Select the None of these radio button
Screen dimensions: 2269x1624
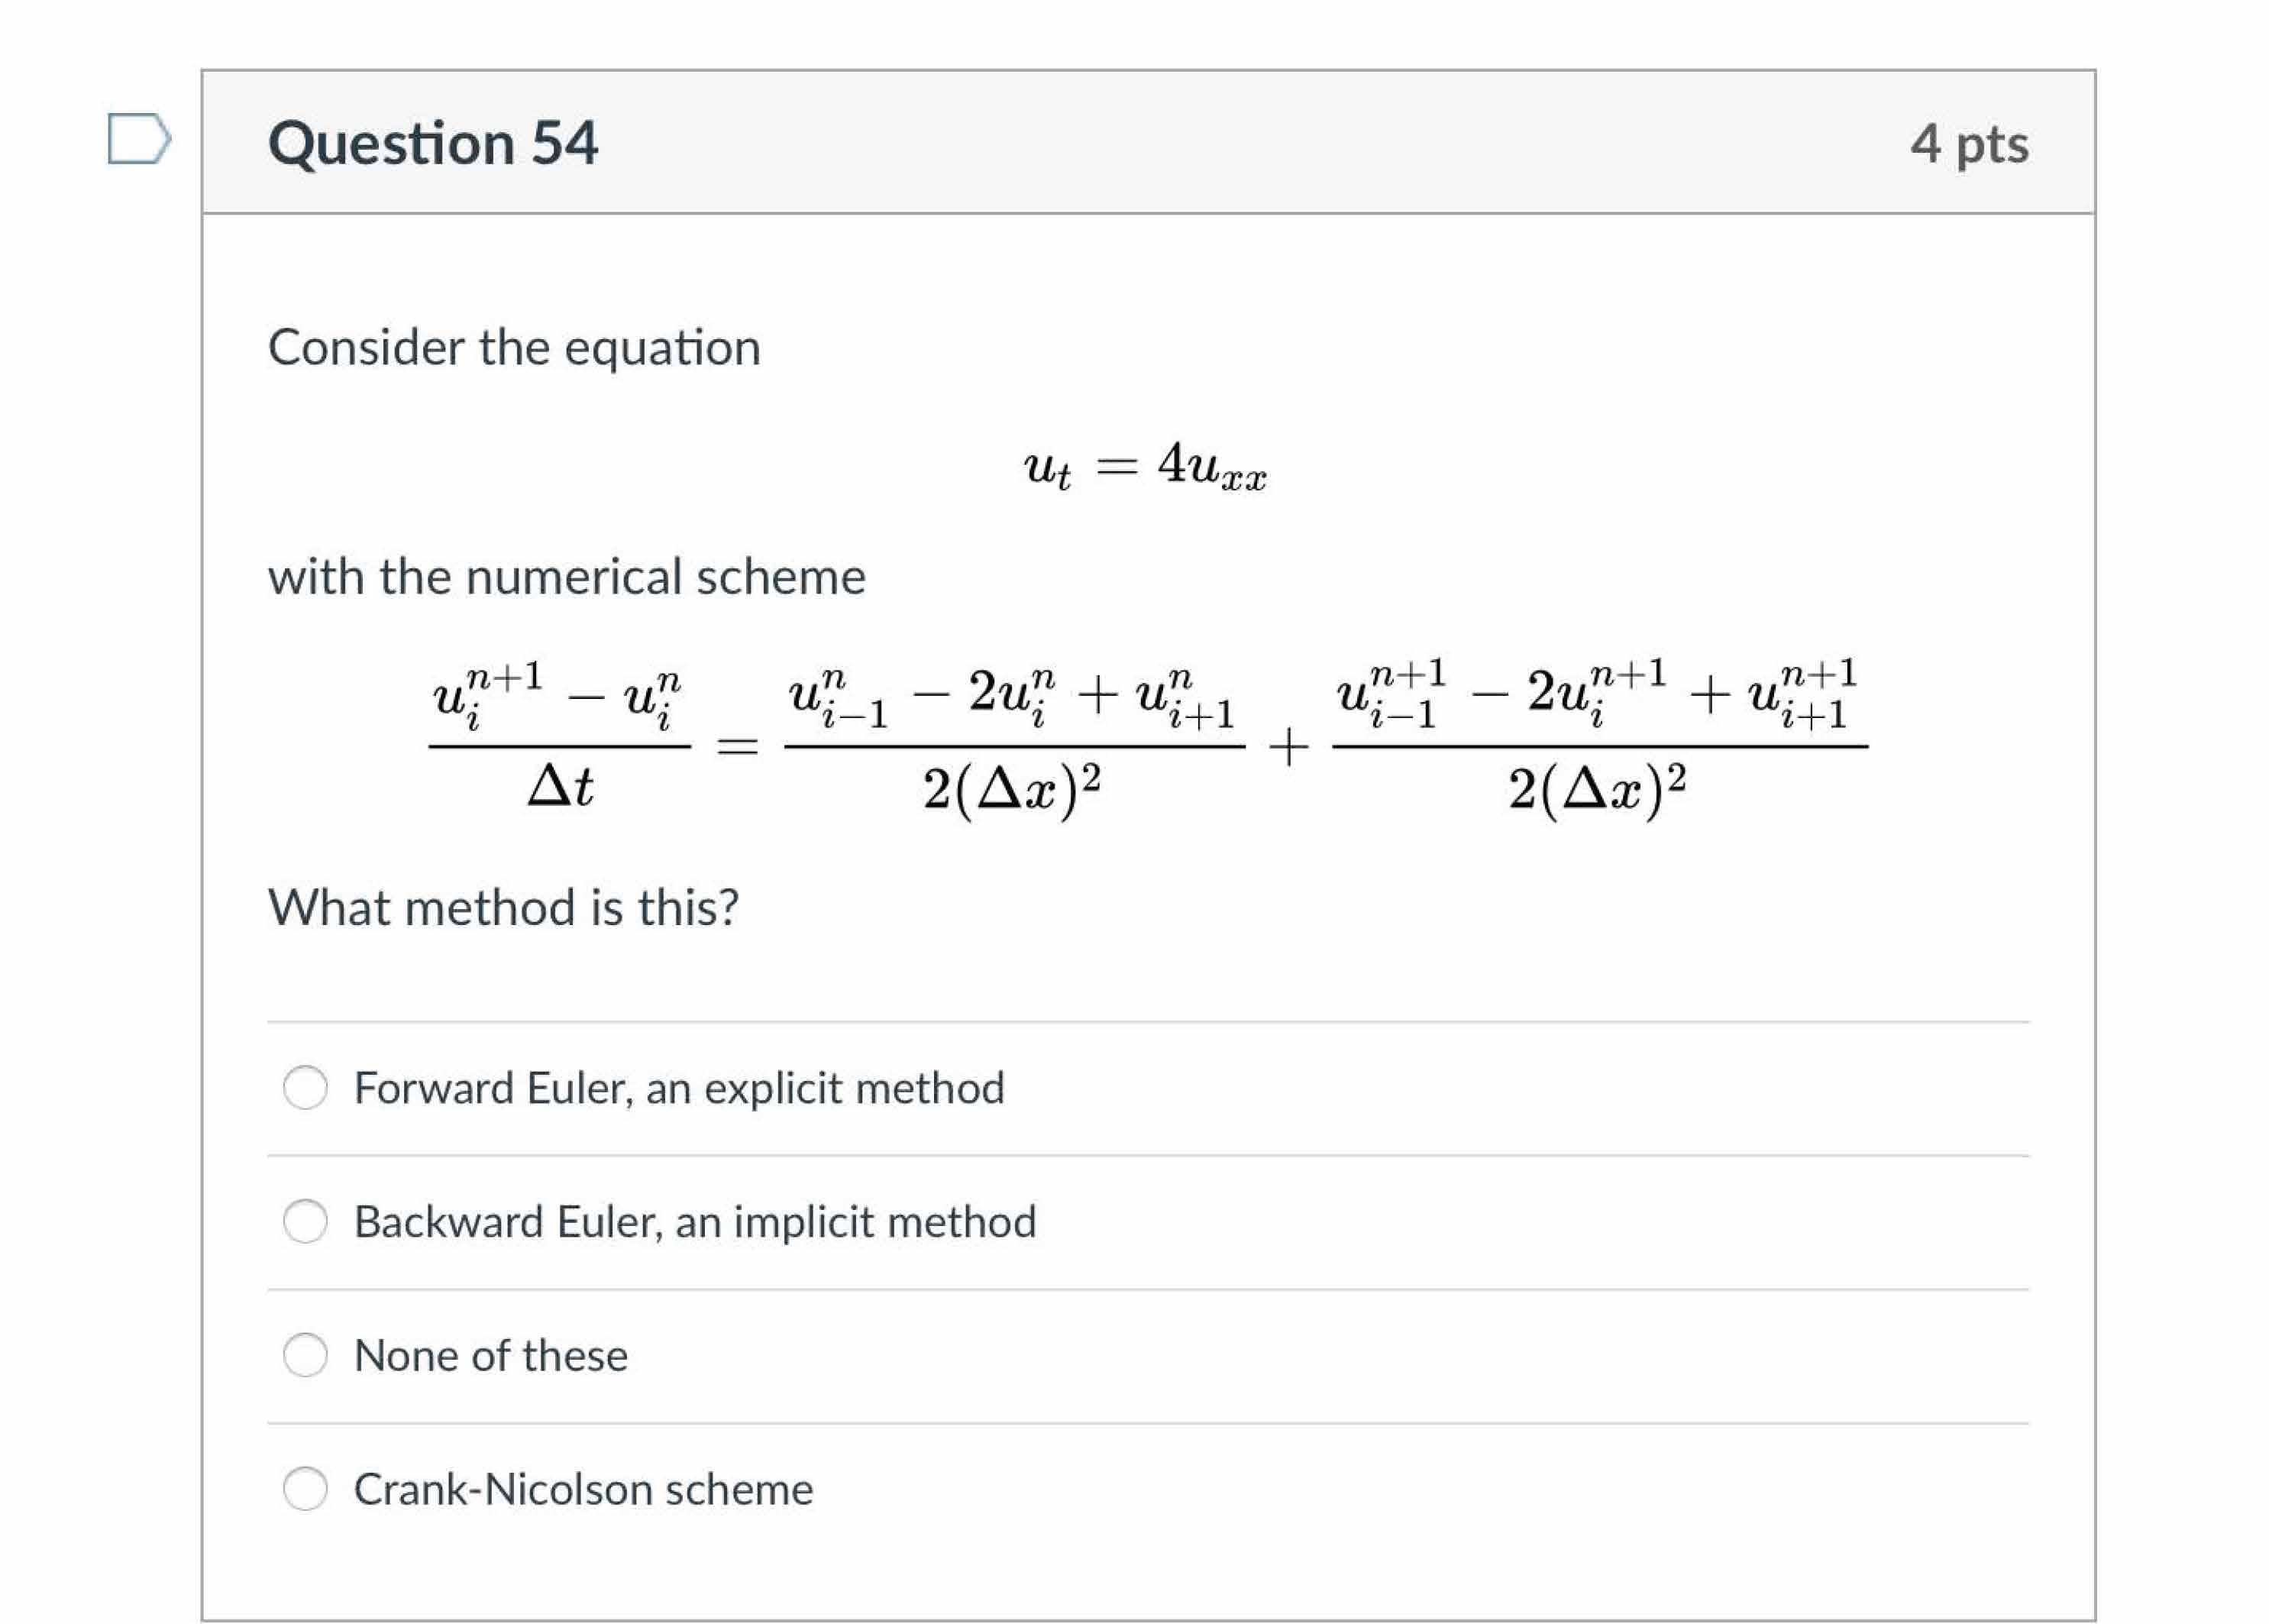coord(305,1355)
